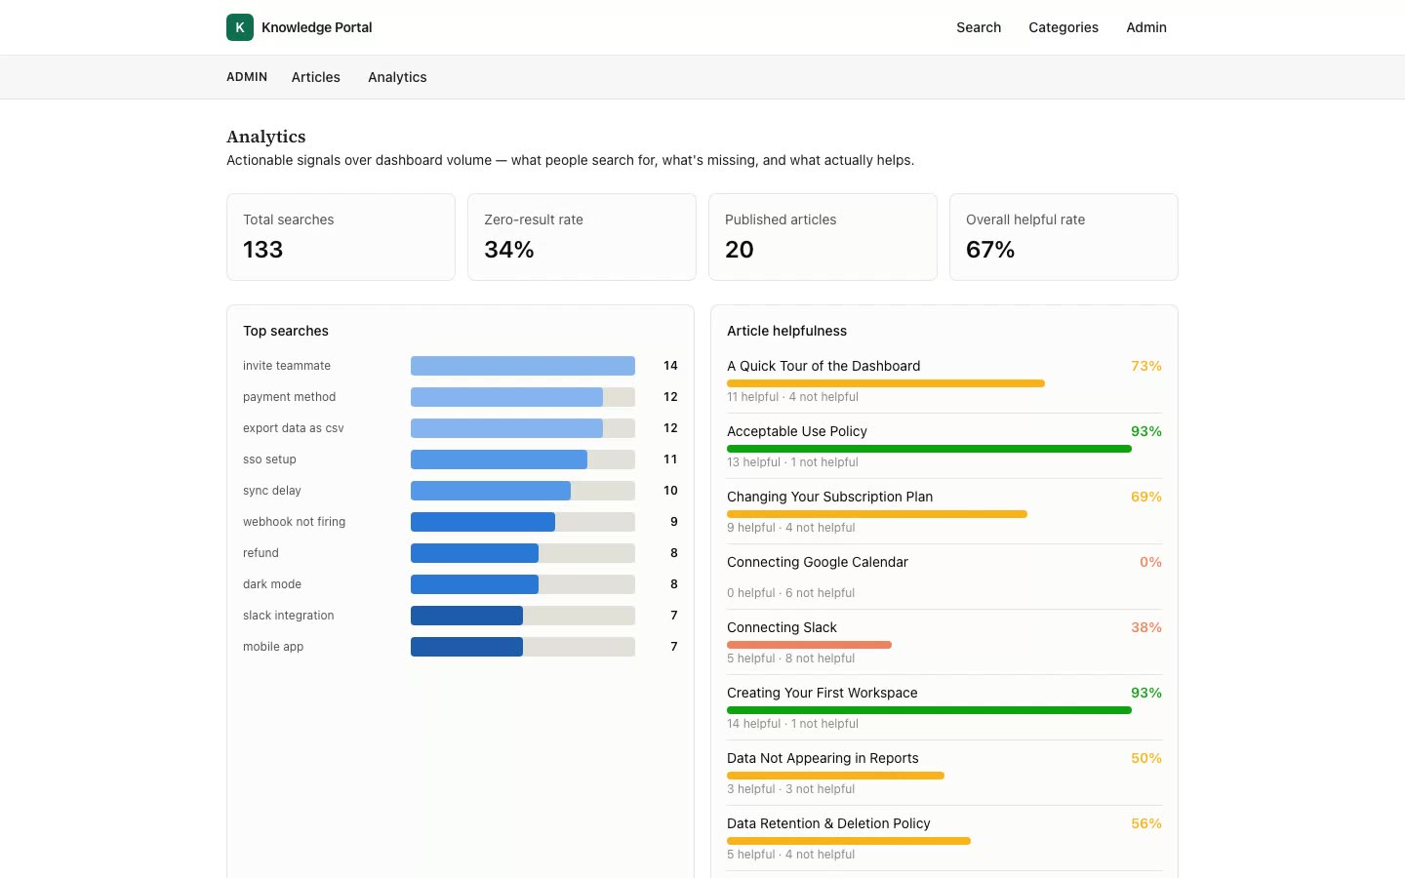Select the Overall helpful rate card
Screen dimensions: 1405x878
tap(1064, 237)
